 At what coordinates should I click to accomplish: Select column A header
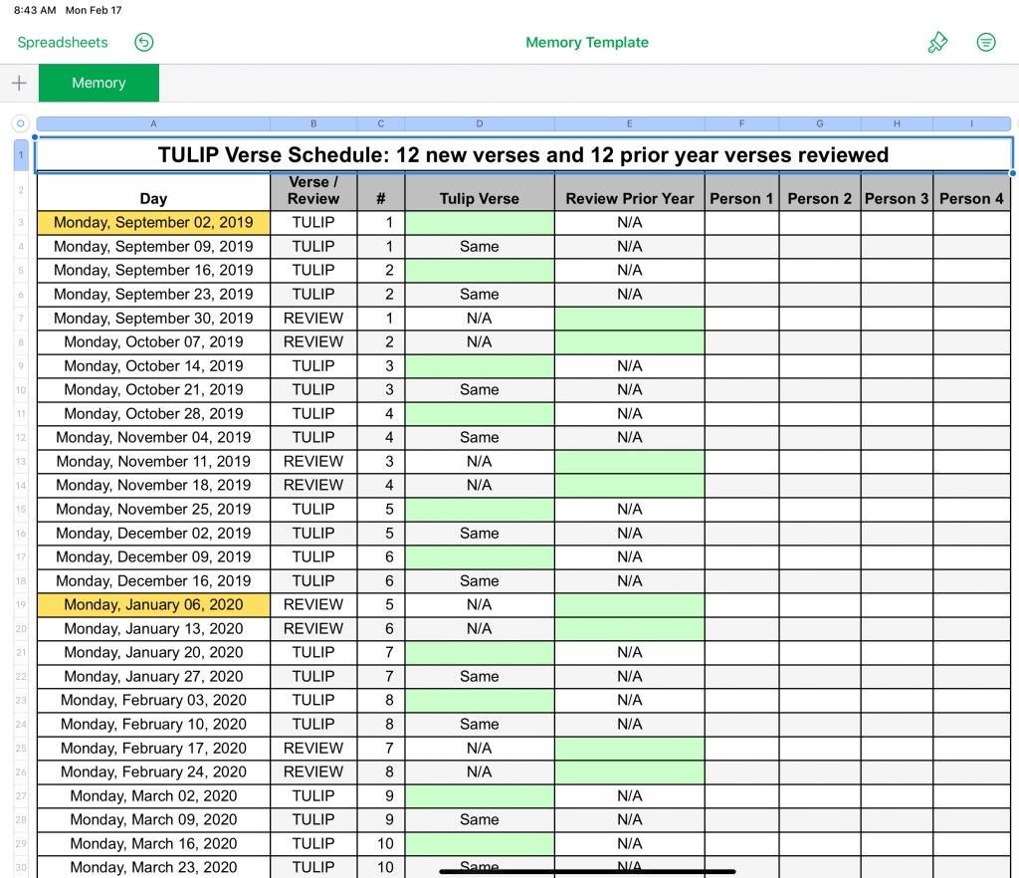pyautogui.click(x=153, y=124)
